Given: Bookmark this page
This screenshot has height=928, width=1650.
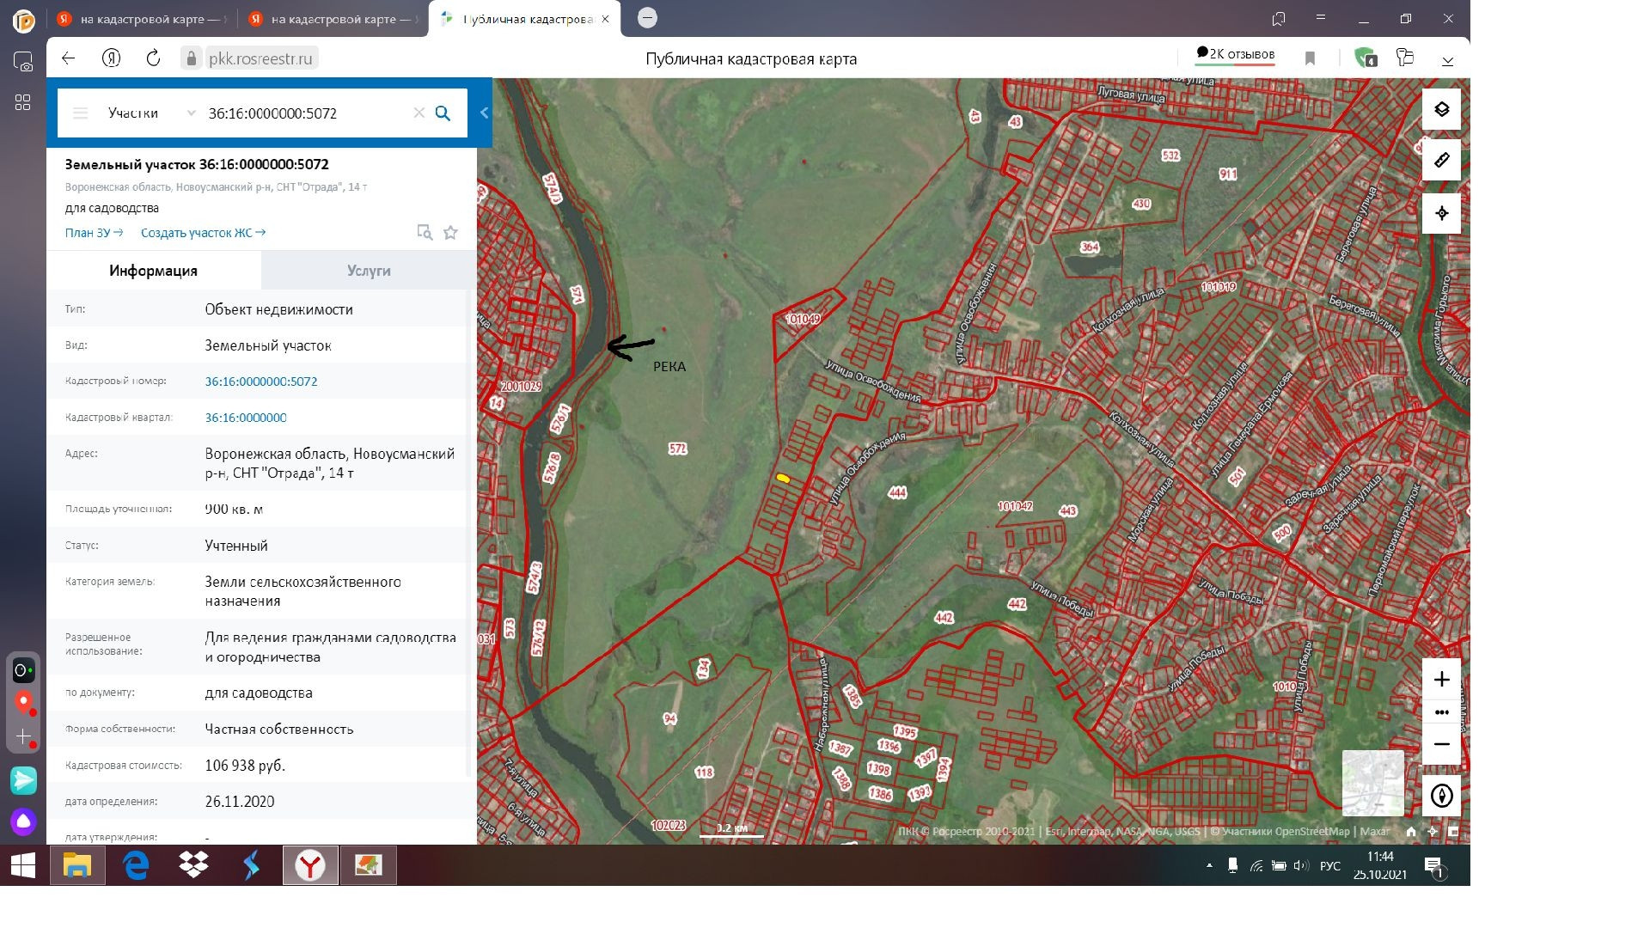Looking at the screenshot, I should 1310,58.
